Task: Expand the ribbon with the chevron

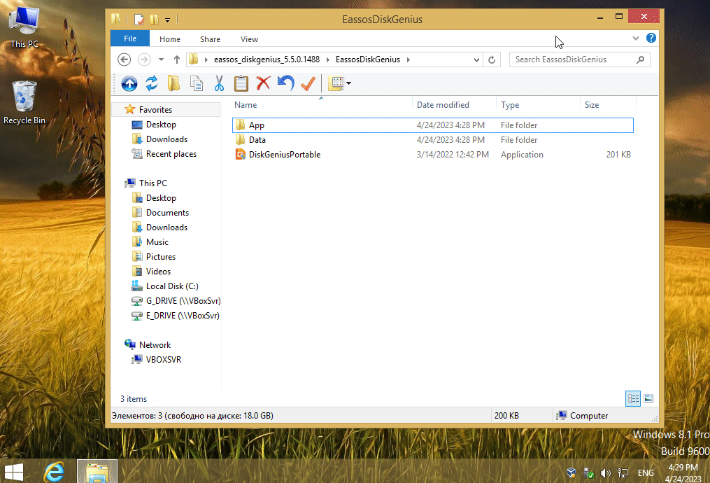Action: point(636,38)
